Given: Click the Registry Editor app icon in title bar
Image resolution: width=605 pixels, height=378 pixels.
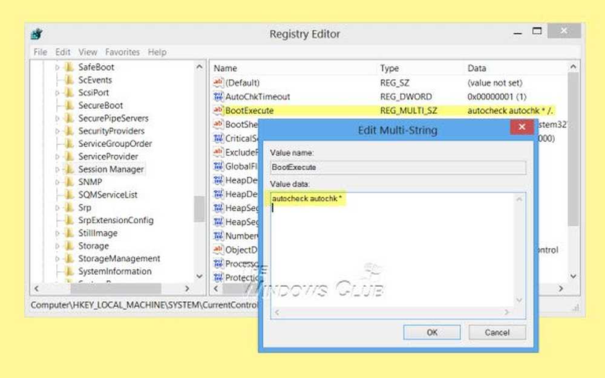Looking at the screenshot, I should pos(36,34).
